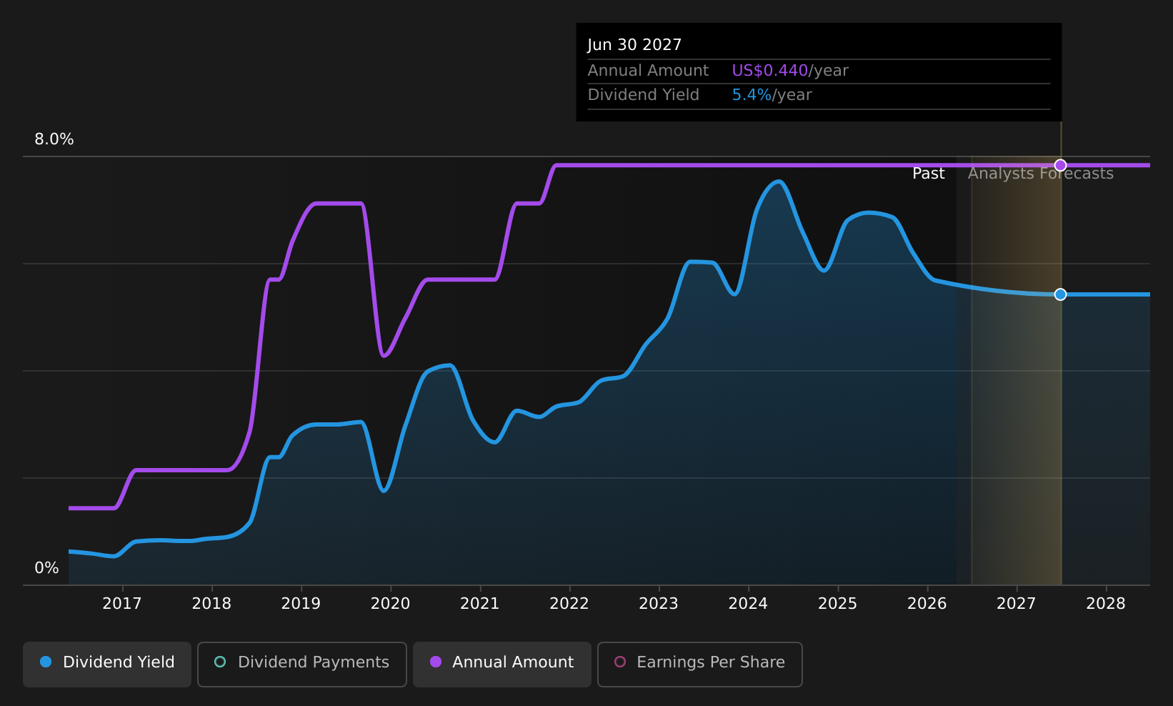Enable the Earnings Per Share series
This screenshot has width=1173, height=706.
point(700,665)
